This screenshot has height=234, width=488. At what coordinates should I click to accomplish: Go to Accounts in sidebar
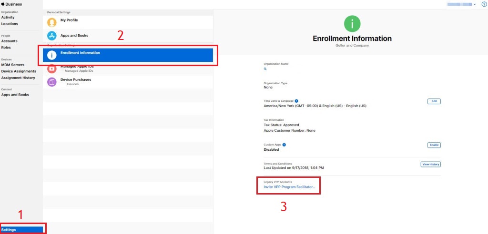tap(10, 41)
